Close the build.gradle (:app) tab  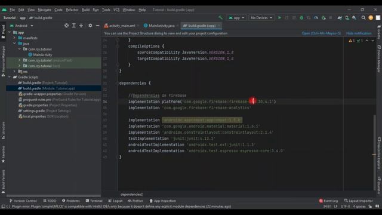click(x=219, y=26)
